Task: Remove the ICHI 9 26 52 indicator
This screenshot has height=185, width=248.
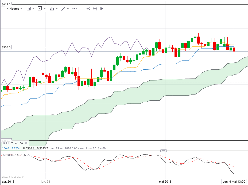Action: [x=26, y=143]
